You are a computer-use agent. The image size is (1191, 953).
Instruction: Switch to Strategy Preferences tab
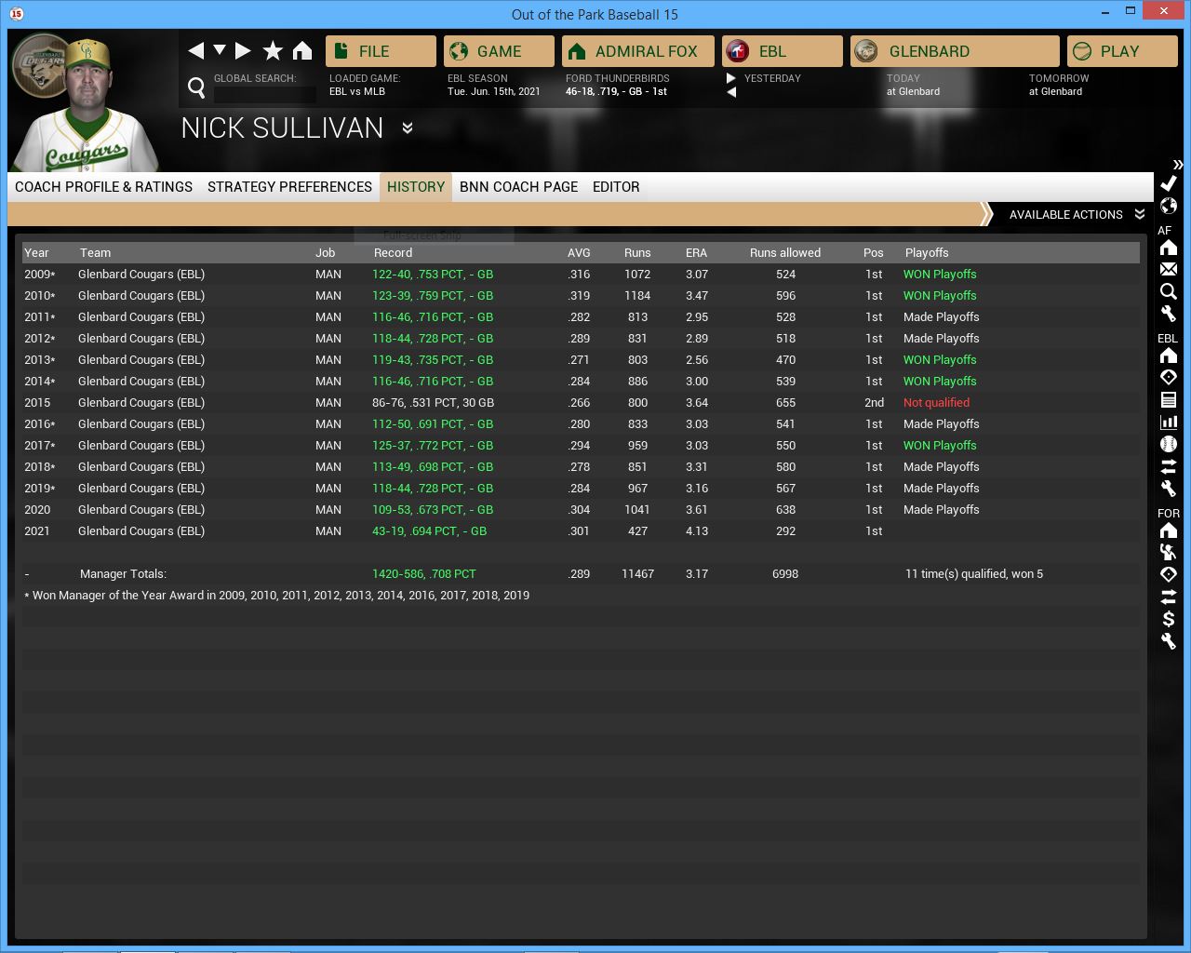tap(289, 187)
